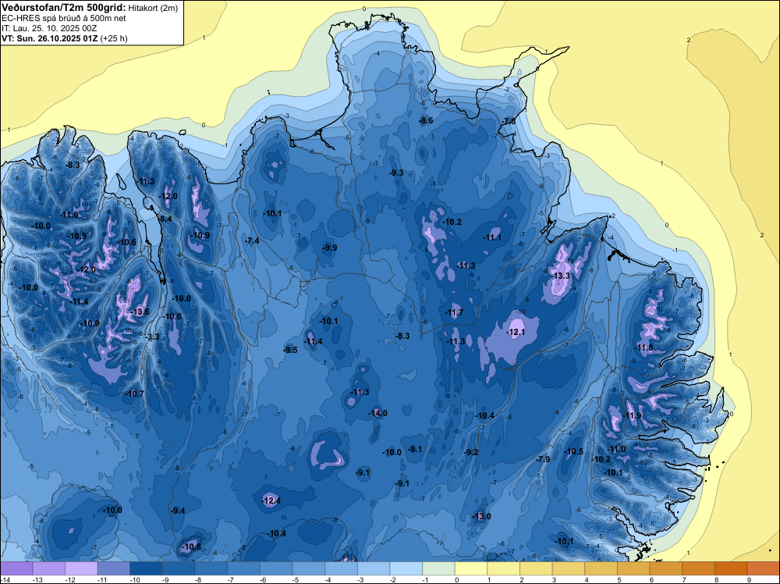The width and height of the screenshot is (780, 584).
Task: Click the -9.2 temperature value
Action: click(x=471, y=452)
